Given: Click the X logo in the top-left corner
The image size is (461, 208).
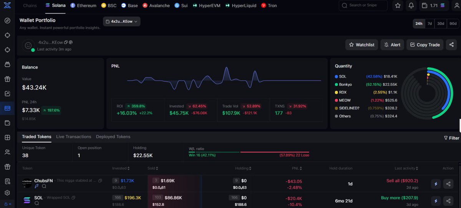Looking at the screenshot, I should 7,5.
